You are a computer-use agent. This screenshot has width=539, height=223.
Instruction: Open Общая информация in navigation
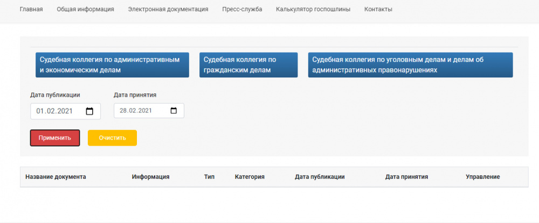(x=85, y=9)
